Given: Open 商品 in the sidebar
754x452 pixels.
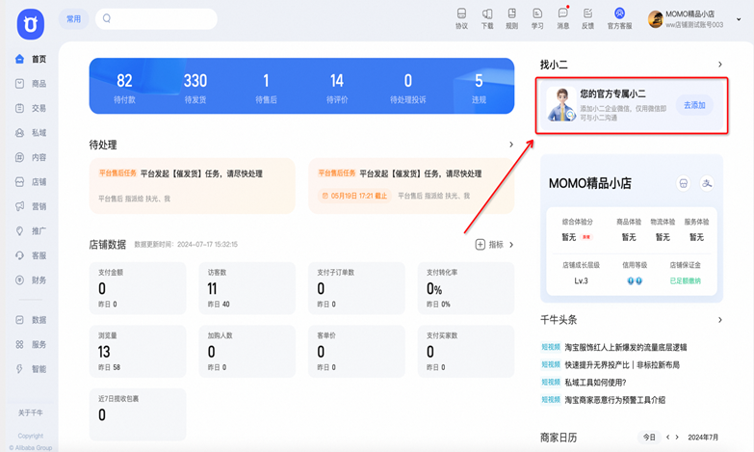Looking at the screenshot, I should [31, 84].
